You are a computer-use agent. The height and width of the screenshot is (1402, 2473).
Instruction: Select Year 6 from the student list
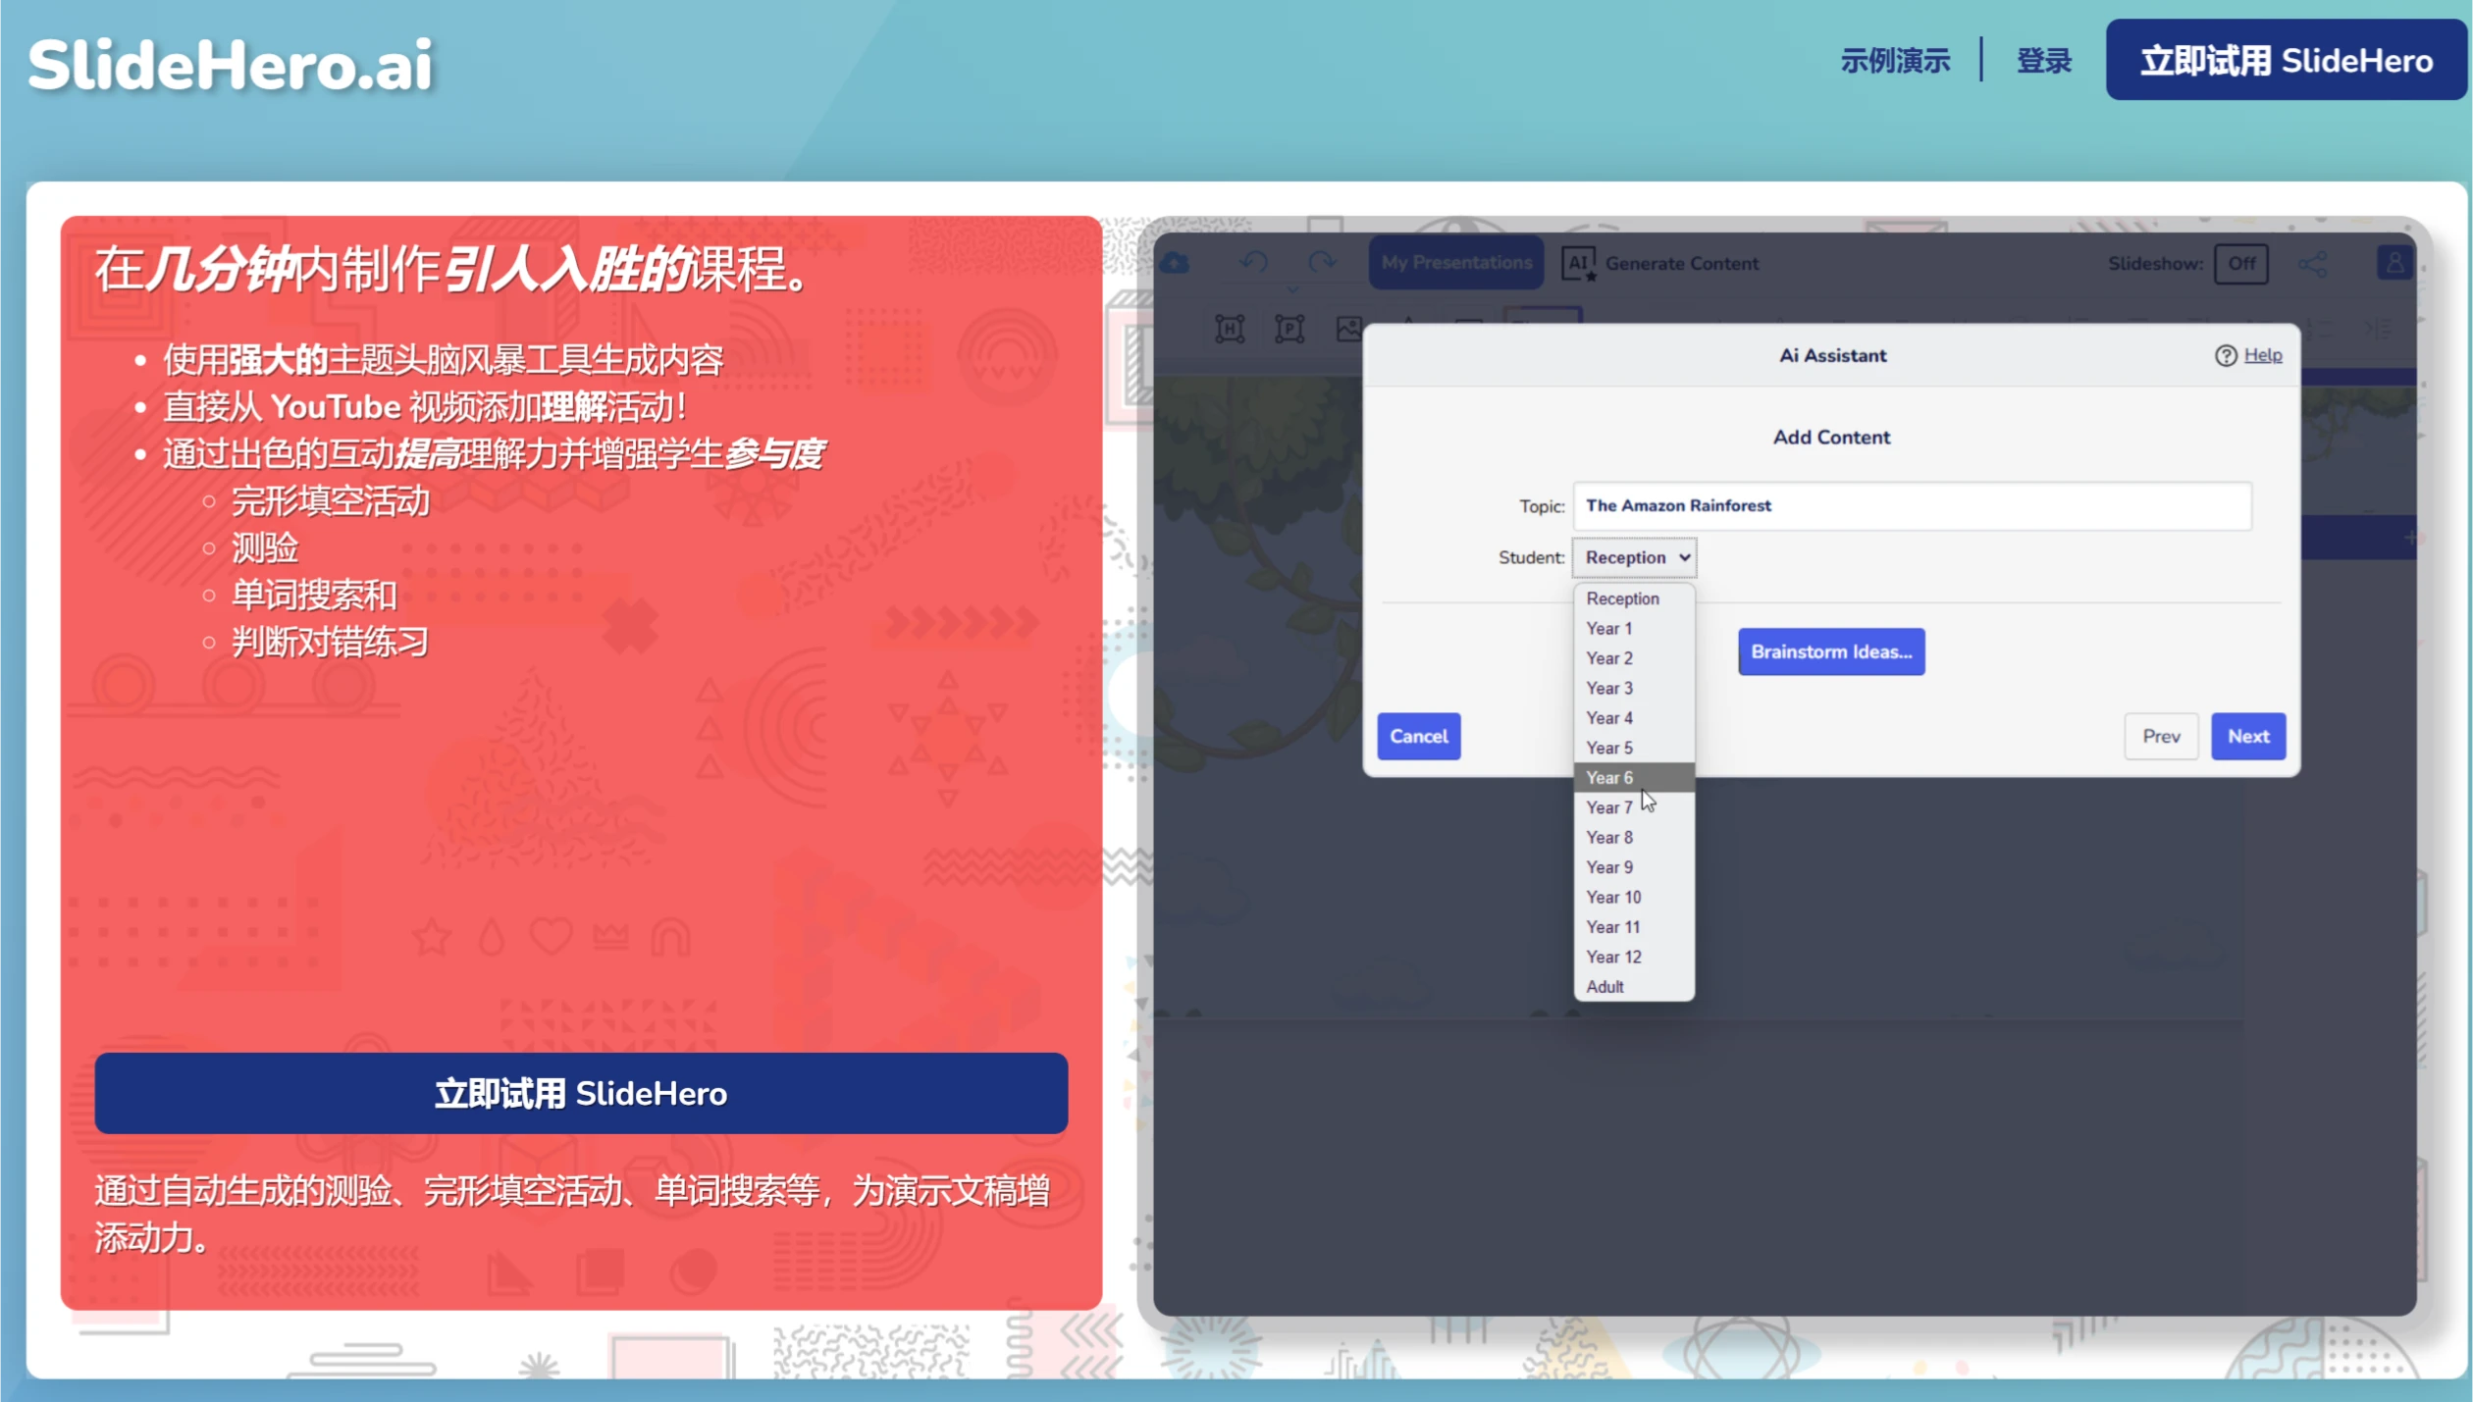point(1609,777)
